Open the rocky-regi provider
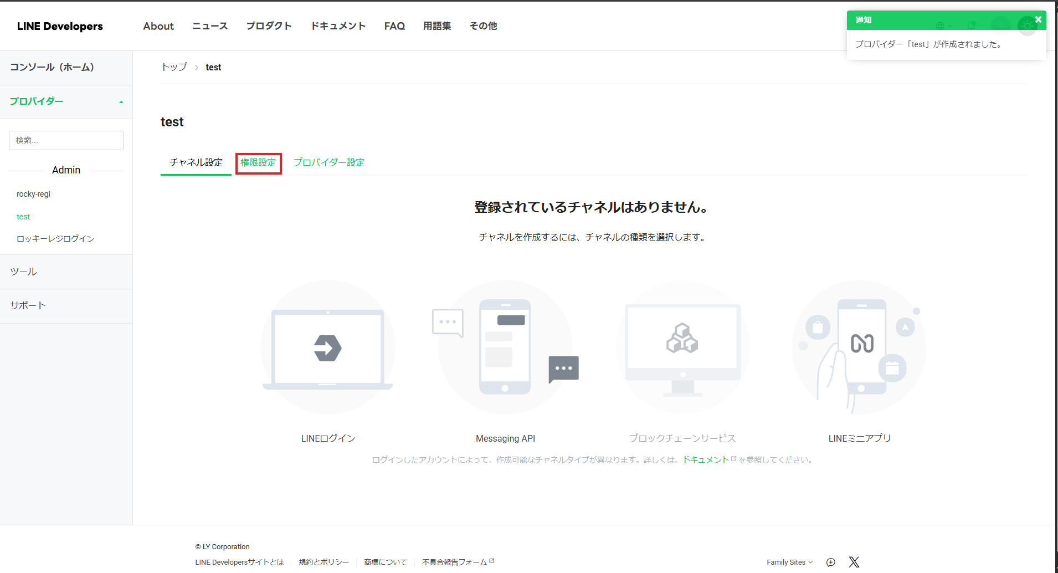Viewport: 1058px width, 573px height. coord(33,194)
